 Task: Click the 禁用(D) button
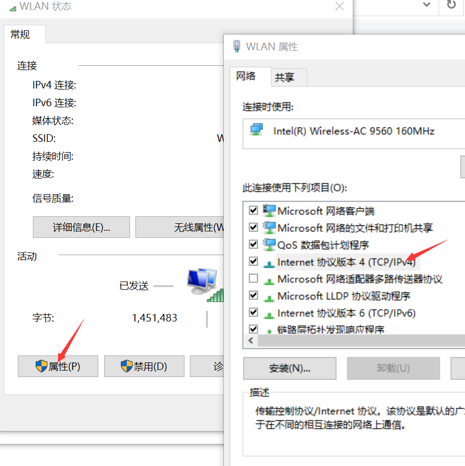tap(144, 366)
